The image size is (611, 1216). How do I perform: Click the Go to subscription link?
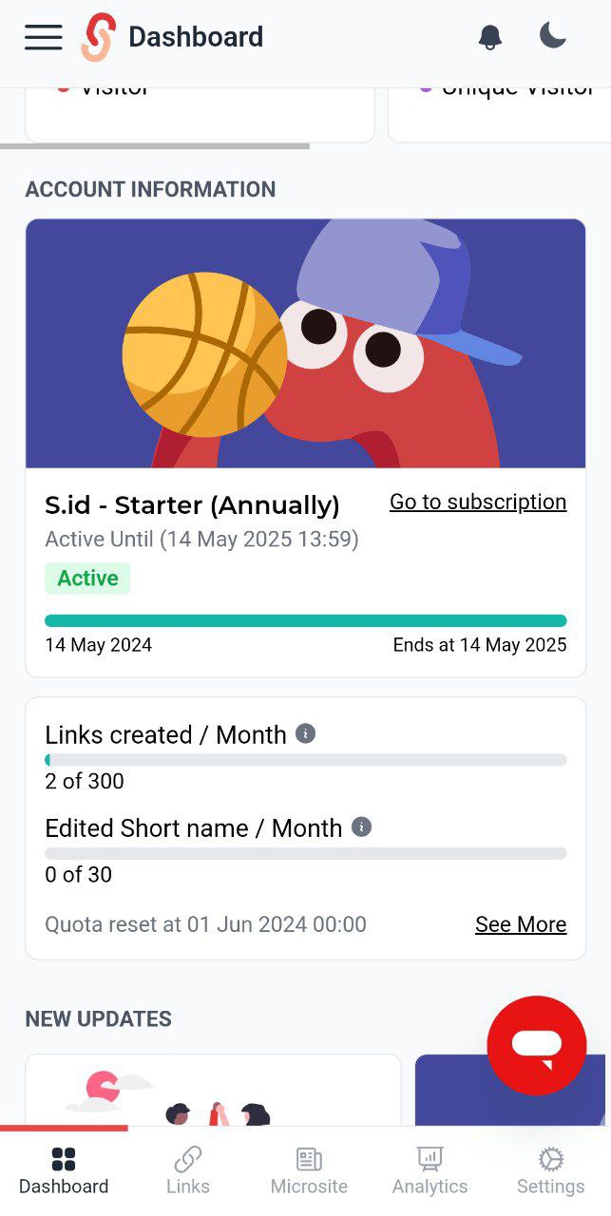[x=478, y=502]
